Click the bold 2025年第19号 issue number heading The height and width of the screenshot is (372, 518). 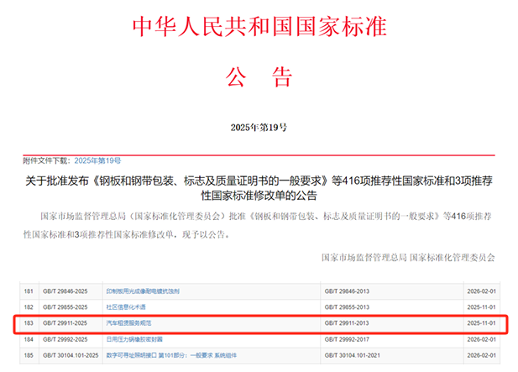click(259, 128)
